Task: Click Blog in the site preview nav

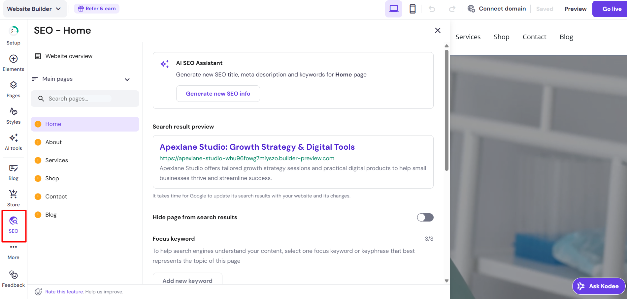Action: click(x=566, y=37)
